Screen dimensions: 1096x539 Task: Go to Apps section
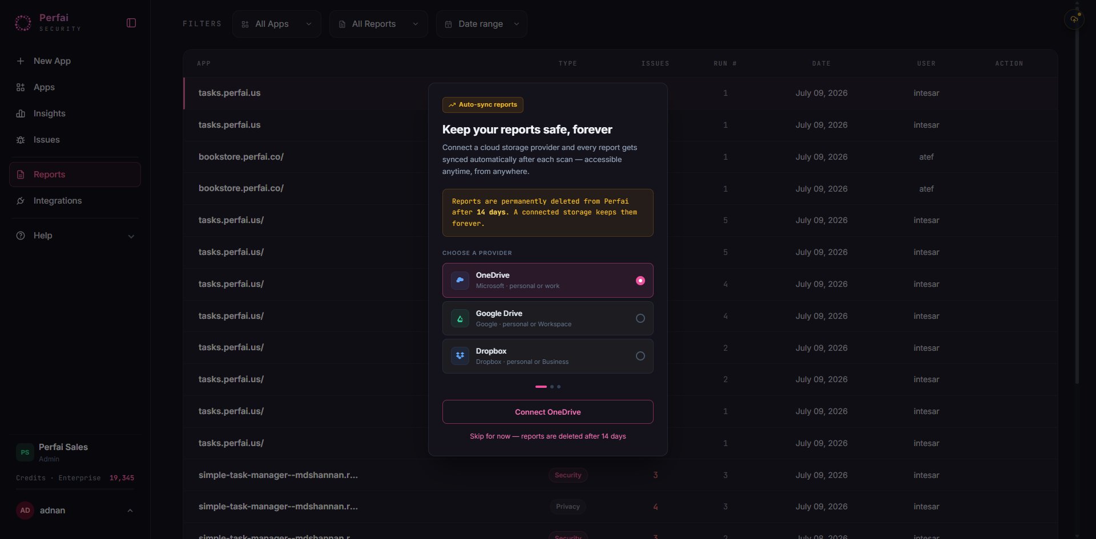75,87
